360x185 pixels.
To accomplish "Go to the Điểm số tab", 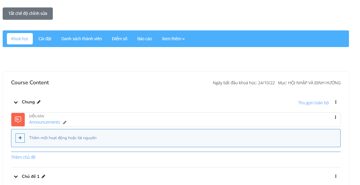I will click(x=120, y=39).
